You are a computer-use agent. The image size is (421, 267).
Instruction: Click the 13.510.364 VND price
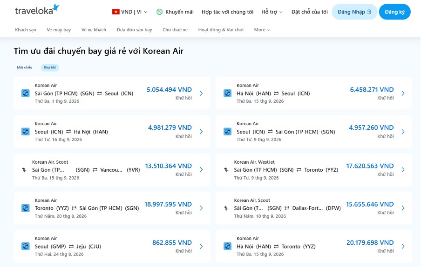[x=168, y=166]
